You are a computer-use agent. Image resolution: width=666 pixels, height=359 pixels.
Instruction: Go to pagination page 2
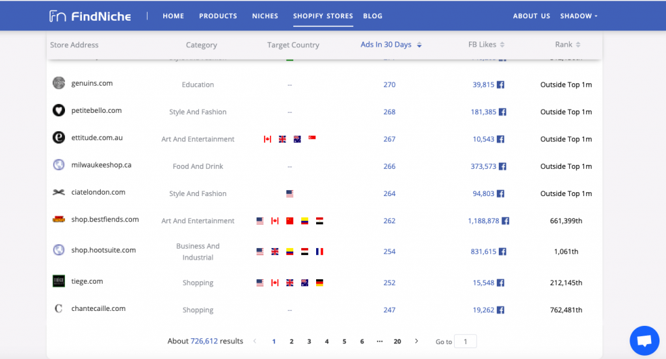click(291, 341)
